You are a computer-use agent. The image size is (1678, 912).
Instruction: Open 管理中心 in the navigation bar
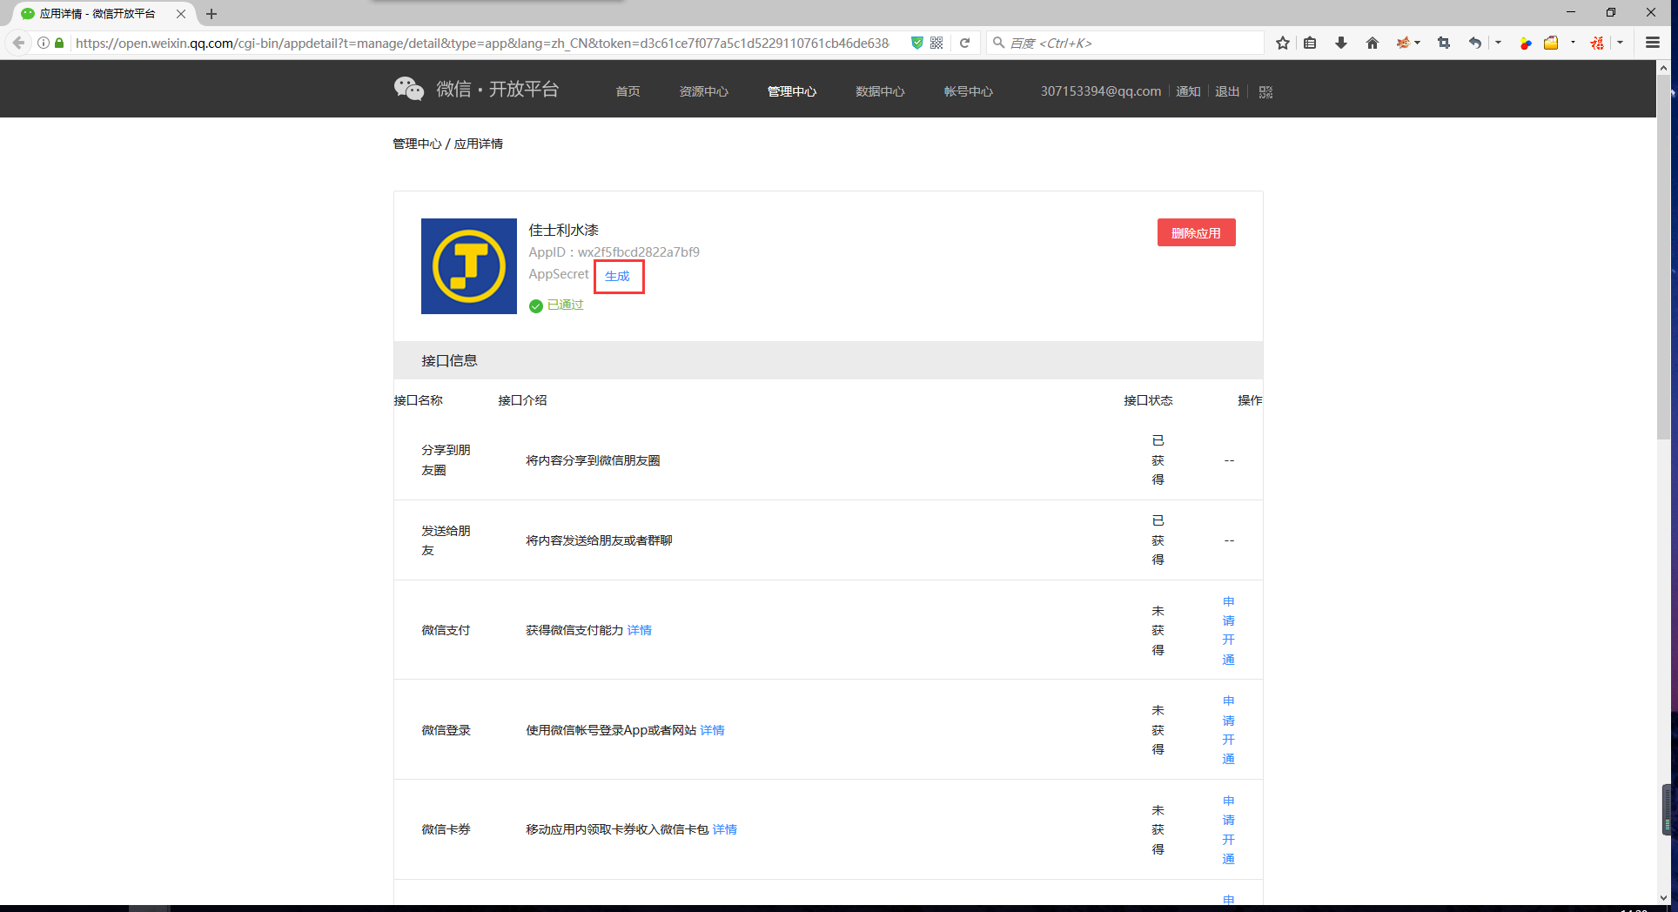(792, 91)
